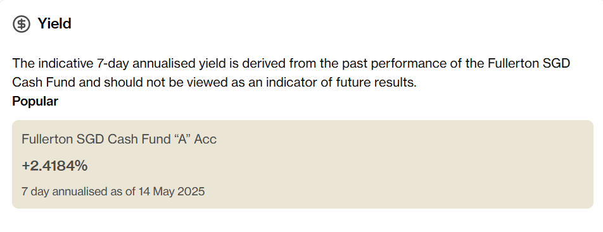Click the dollar sign Yield icon

pyautogui.click(x=22, y=24)
